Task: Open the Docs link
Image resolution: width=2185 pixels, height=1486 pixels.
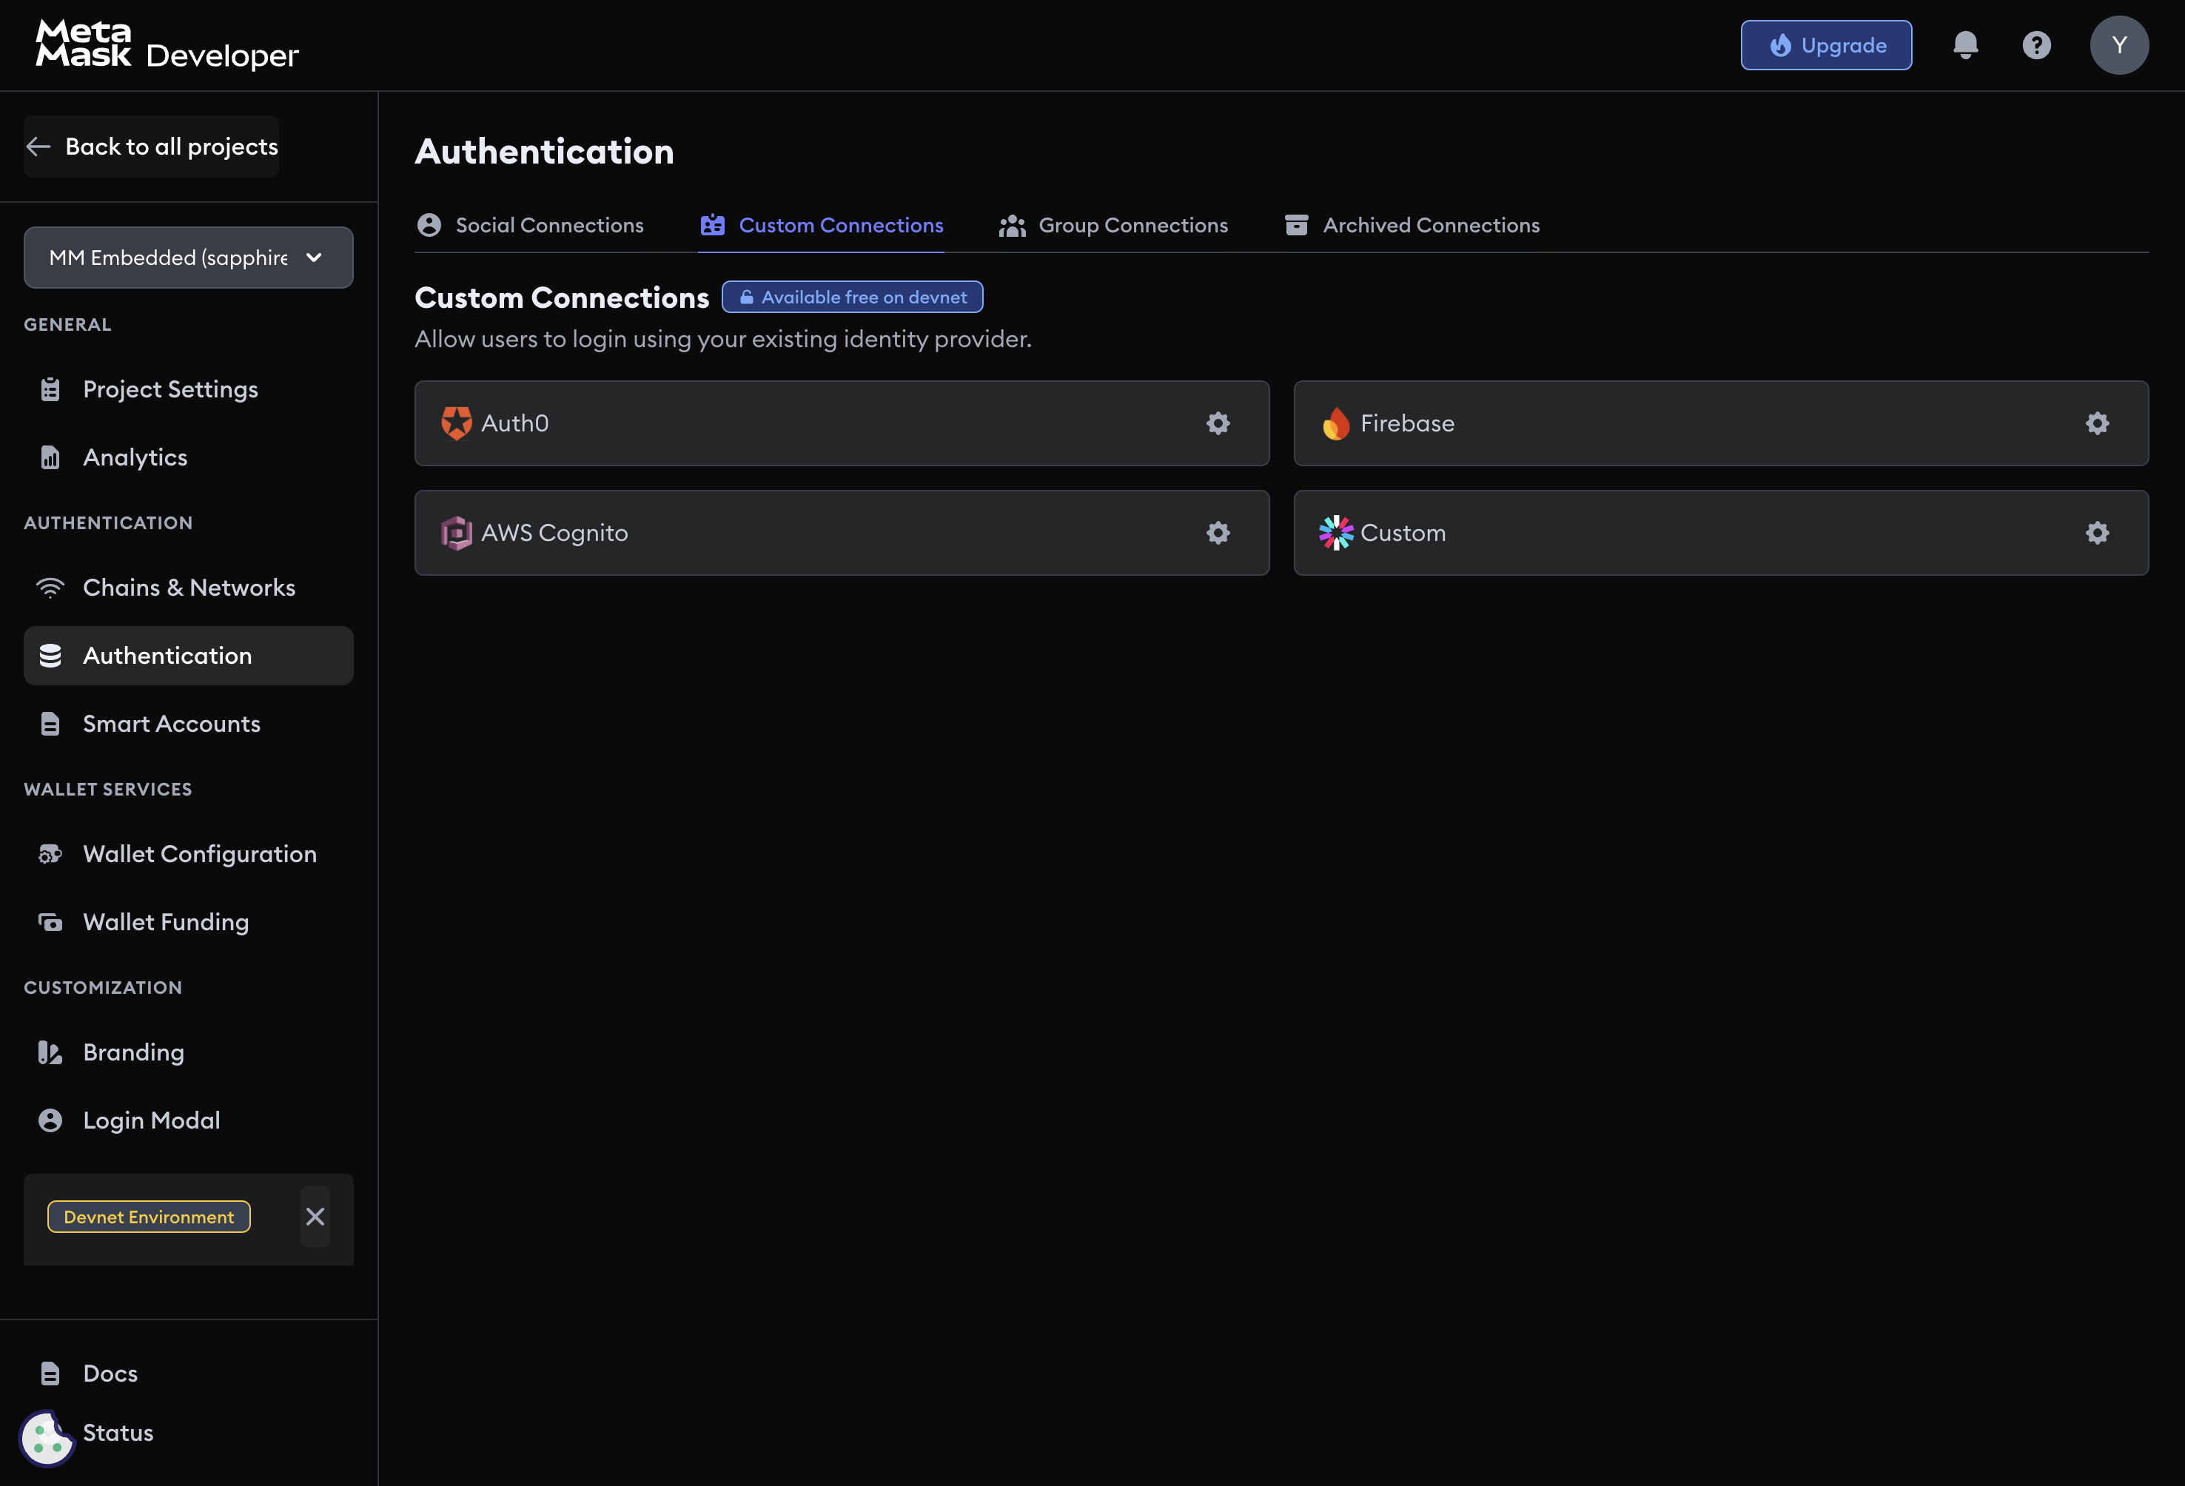Action: tap(110, 1374)
